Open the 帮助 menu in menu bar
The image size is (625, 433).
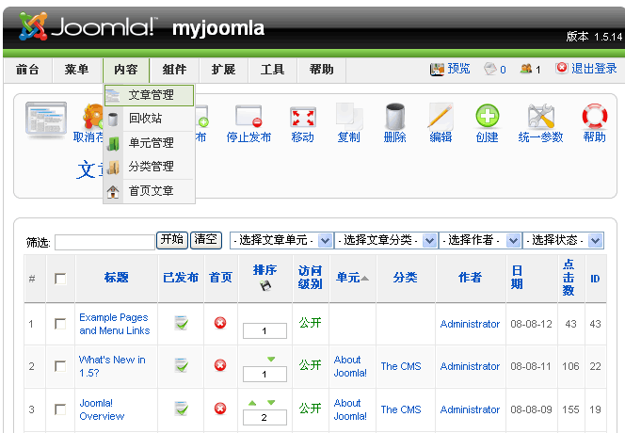pos(322,70)
